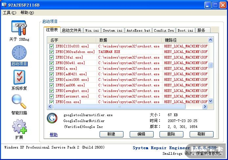This screenshot has height=160, width=228.
Task: Click the horizontal scrollbar thumb
Action: (119, 107)
